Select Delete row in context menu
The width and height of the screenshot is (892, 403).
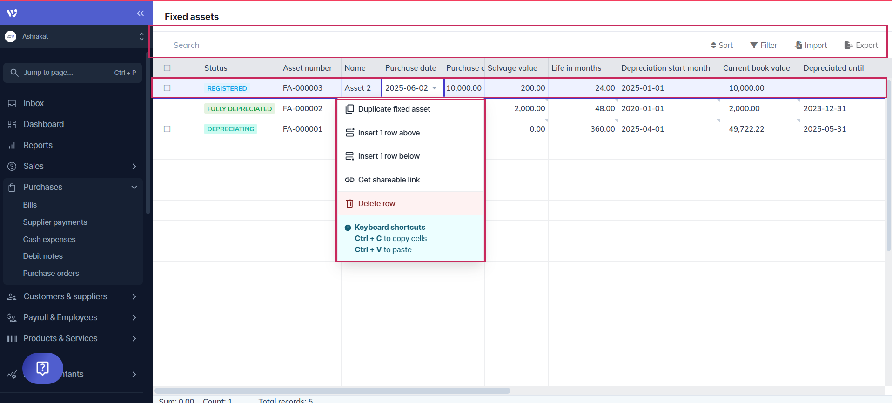pyautogui.click(x=376, y=203)
